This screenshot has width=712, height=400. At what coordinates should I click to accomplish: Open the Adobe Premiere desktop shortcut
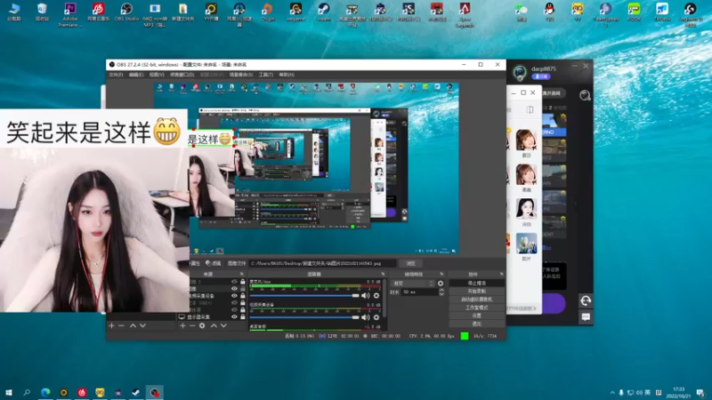[x=70, y=14]
